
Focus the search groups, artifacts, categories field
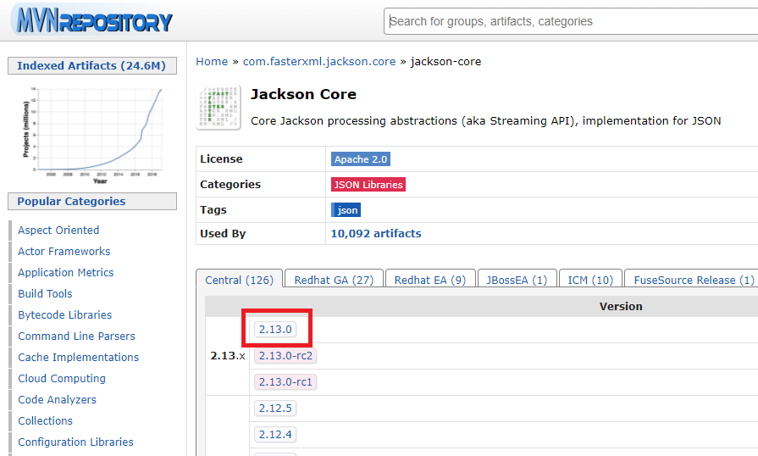pyautogui.click(x=571, y=21)
